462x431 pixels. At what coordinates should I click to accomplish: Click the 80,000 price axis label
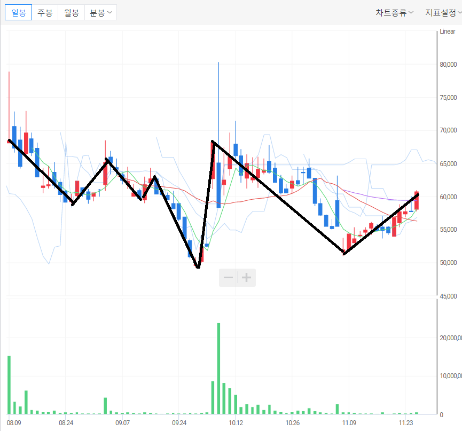click(448, 64)
